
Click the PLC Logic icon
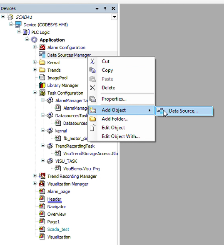[x=26, y=32]
